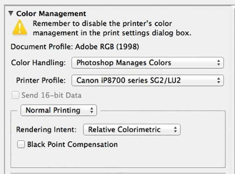Open the Printer Profile dropdown

pos(148,80)
